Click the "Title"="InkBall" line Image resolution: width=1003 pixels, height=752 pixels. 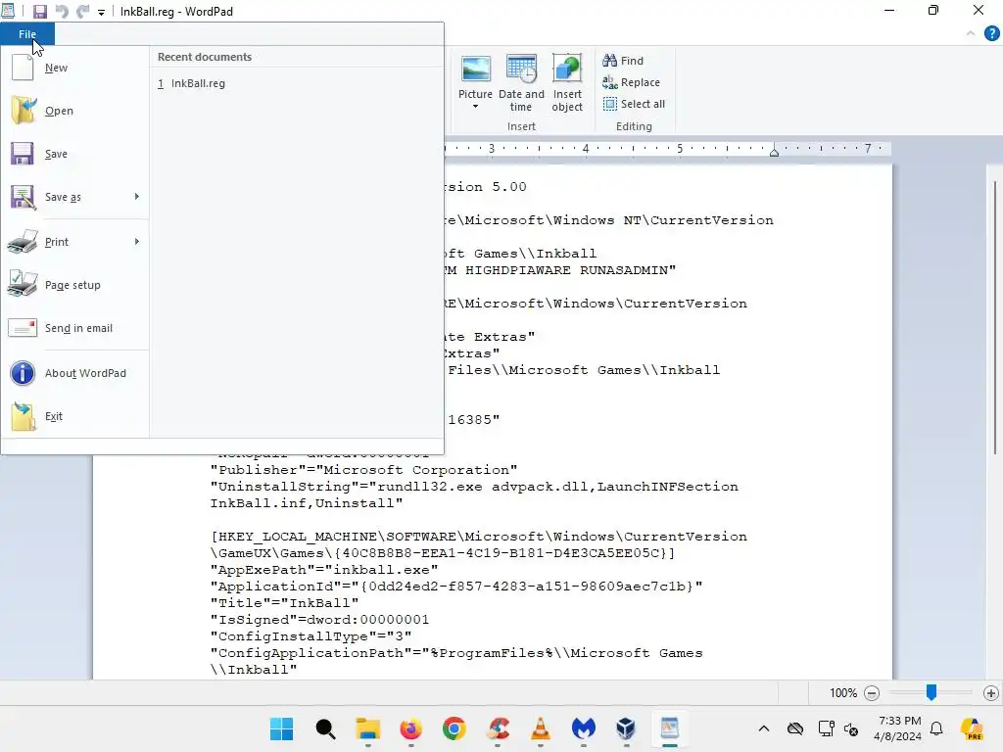pos(285,603)
